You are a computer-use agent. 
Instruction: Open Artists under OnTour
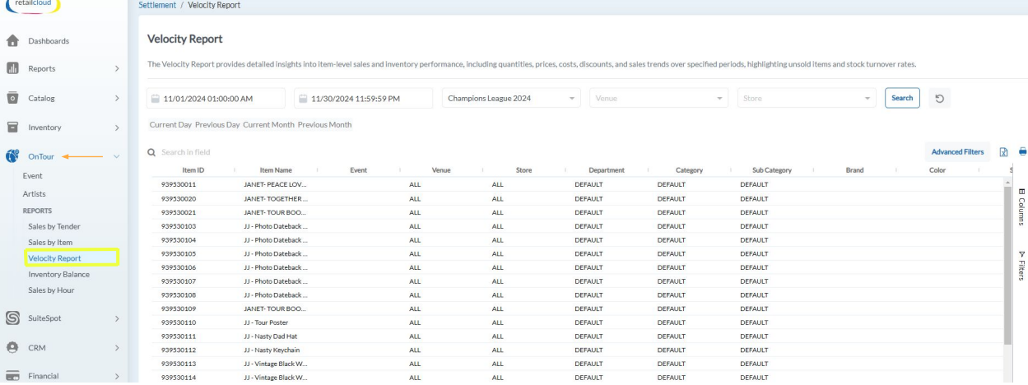tap(35, 194)
